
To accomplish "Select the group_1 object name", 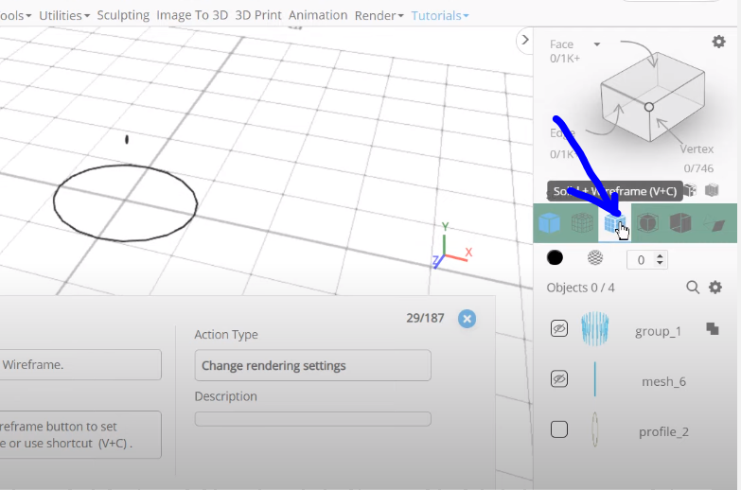I will [x=658, y=332].
